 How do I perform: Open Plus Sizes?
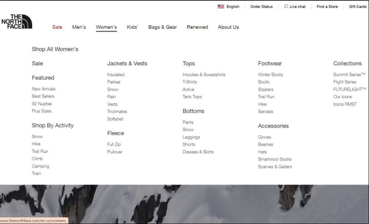click(42, 111)
